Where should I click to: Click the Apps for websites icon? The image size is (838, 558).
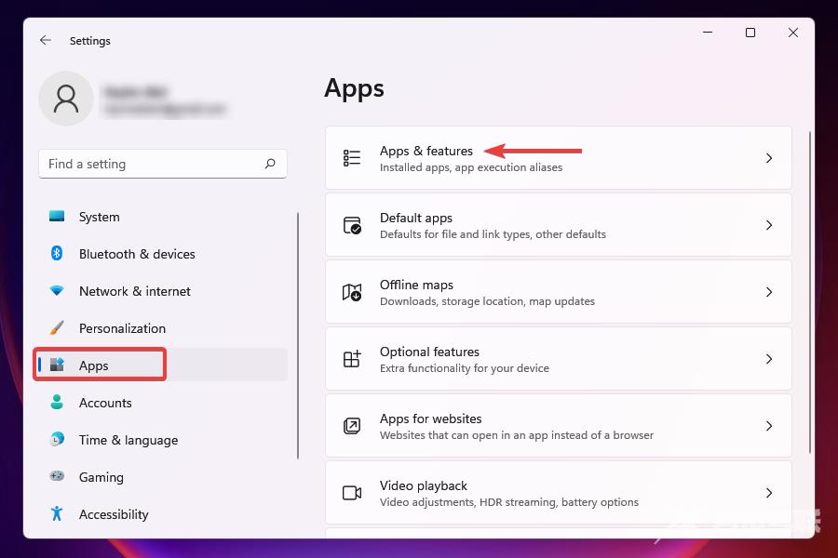click(x=352, y=425)
